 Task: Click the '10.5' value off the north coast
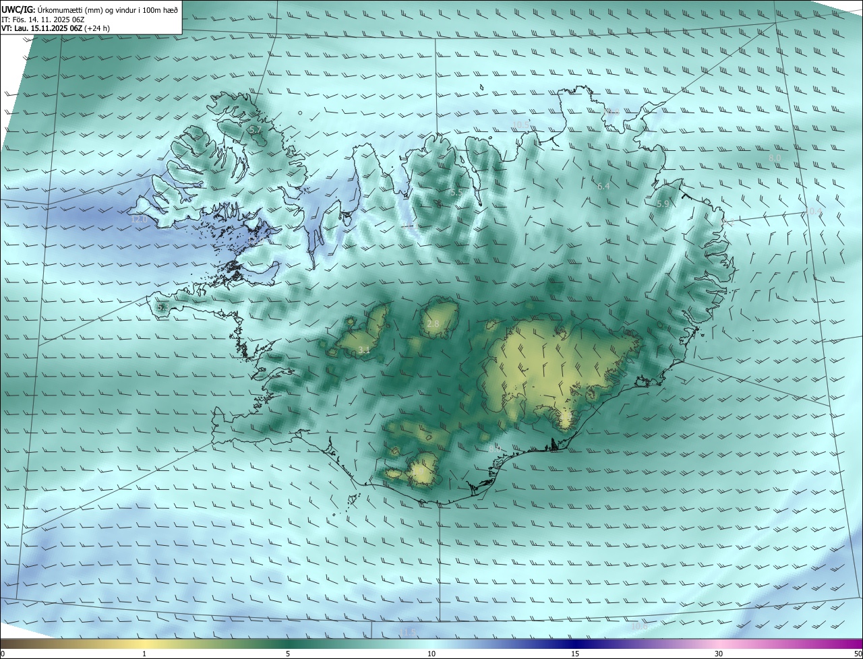pos(521,125)
